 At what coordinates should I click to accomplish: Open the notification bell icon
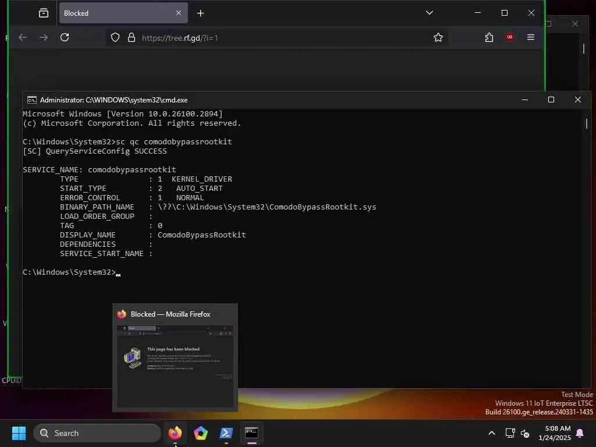click(580, 433)
